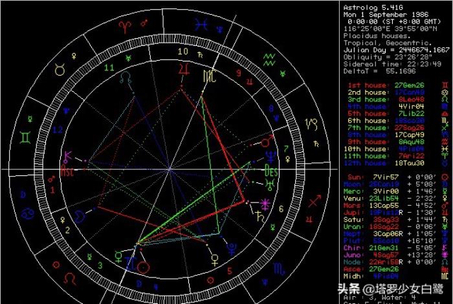
Task: Select the Capricorn glyph on the chart's right side
Action: [x=311, y=124]
